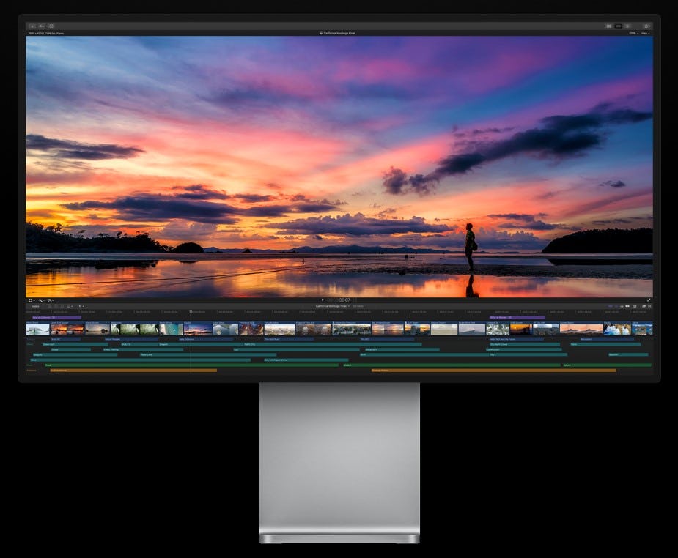Open the California Montage Final project dropdown
The height and width of the screenshot is (558, 678).
(350, 307)
